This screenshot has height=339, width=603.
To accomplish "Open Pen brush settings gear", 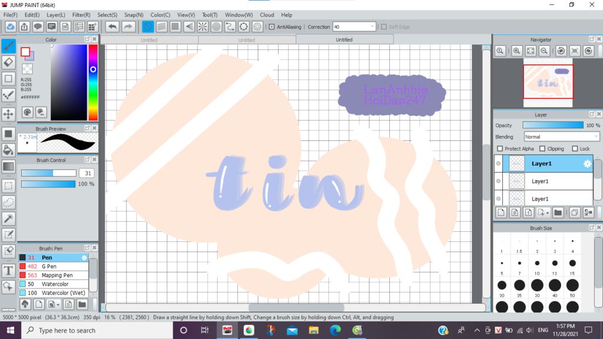I will 84,258.
